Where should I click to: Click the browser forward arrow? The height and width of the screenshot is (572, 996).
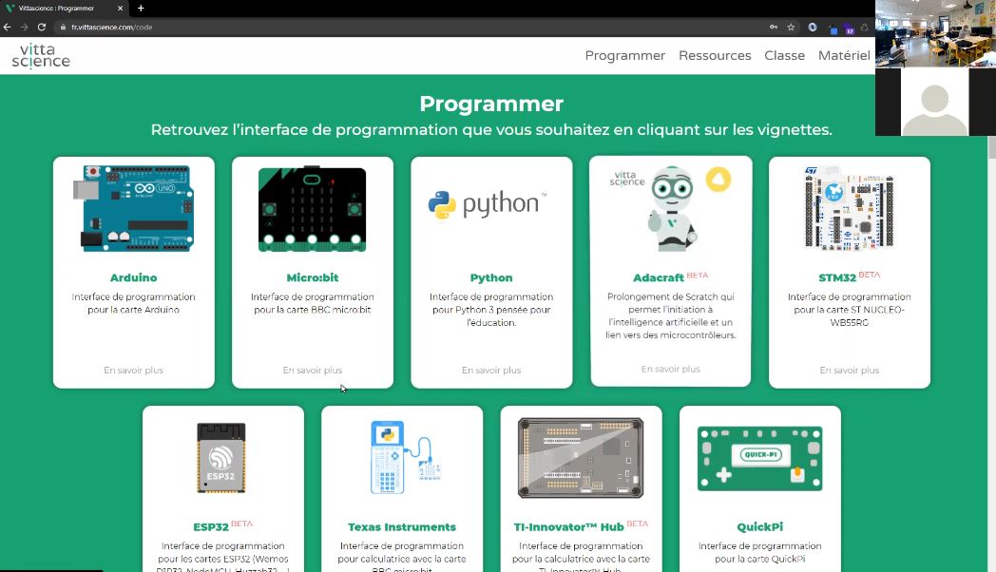pos(24,28)
